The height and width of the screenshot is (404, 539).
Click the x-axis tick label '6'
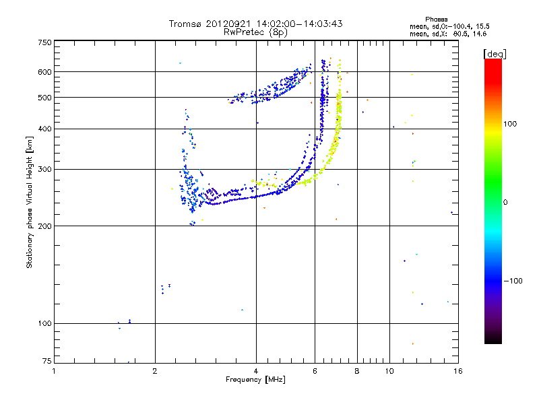315,371
